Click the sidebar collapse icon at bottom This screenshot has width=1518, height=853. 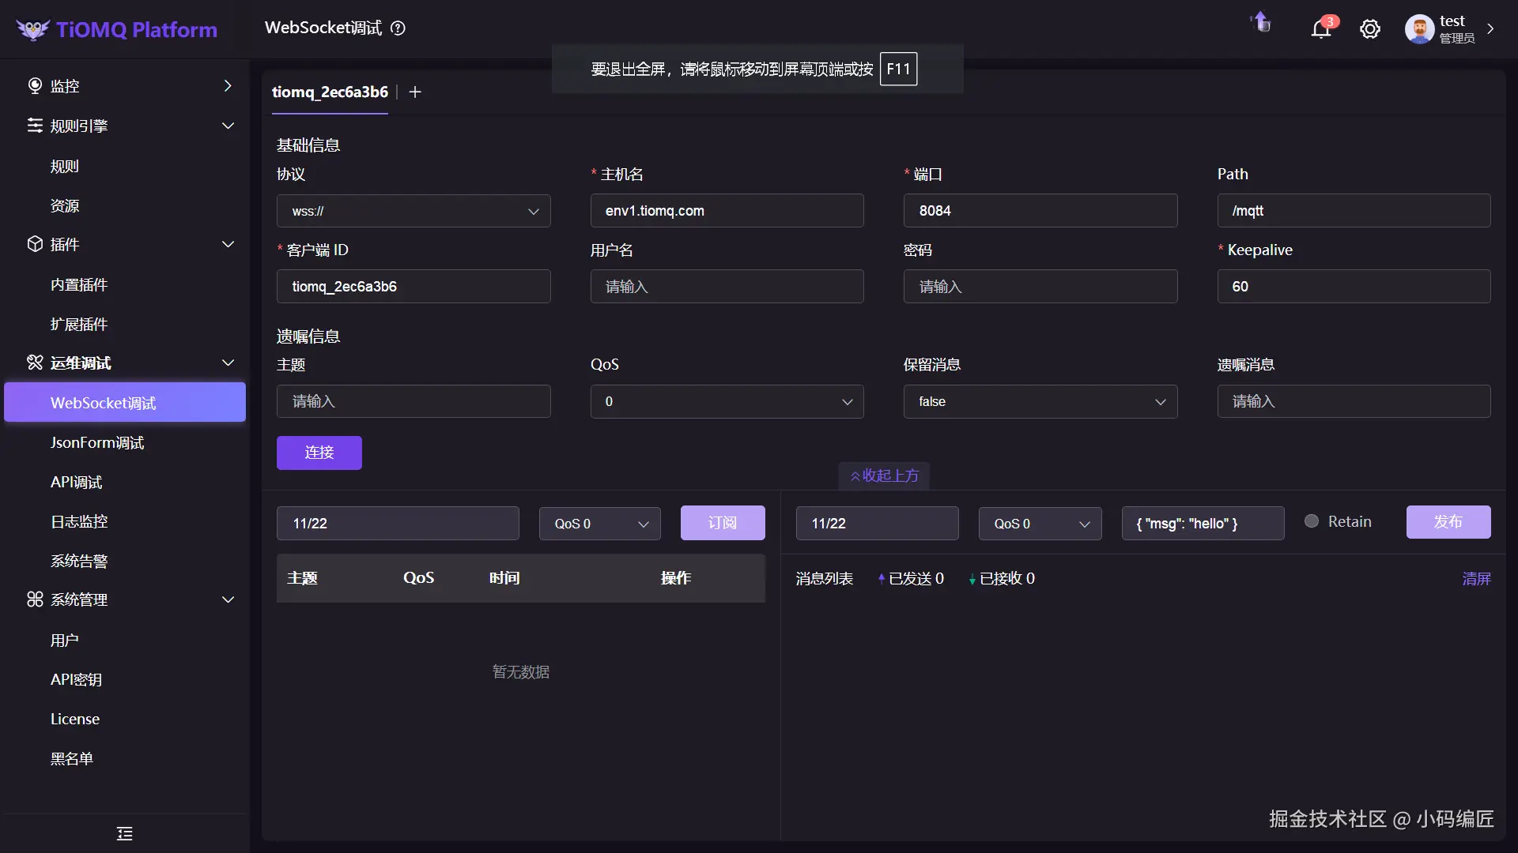coord(125,833)
